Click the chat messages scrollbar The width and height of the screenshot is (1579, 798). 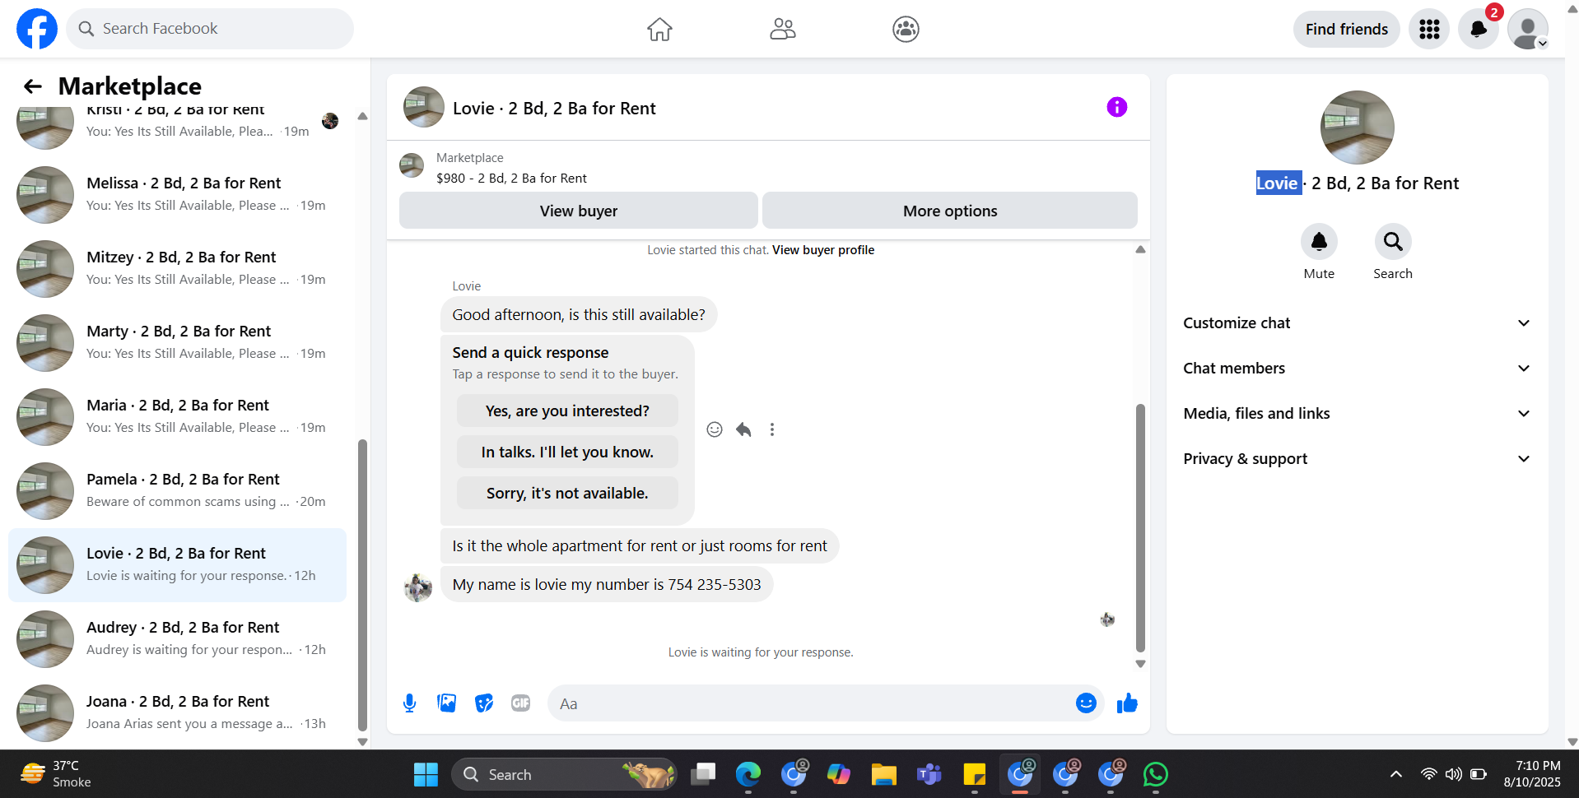1140,527
